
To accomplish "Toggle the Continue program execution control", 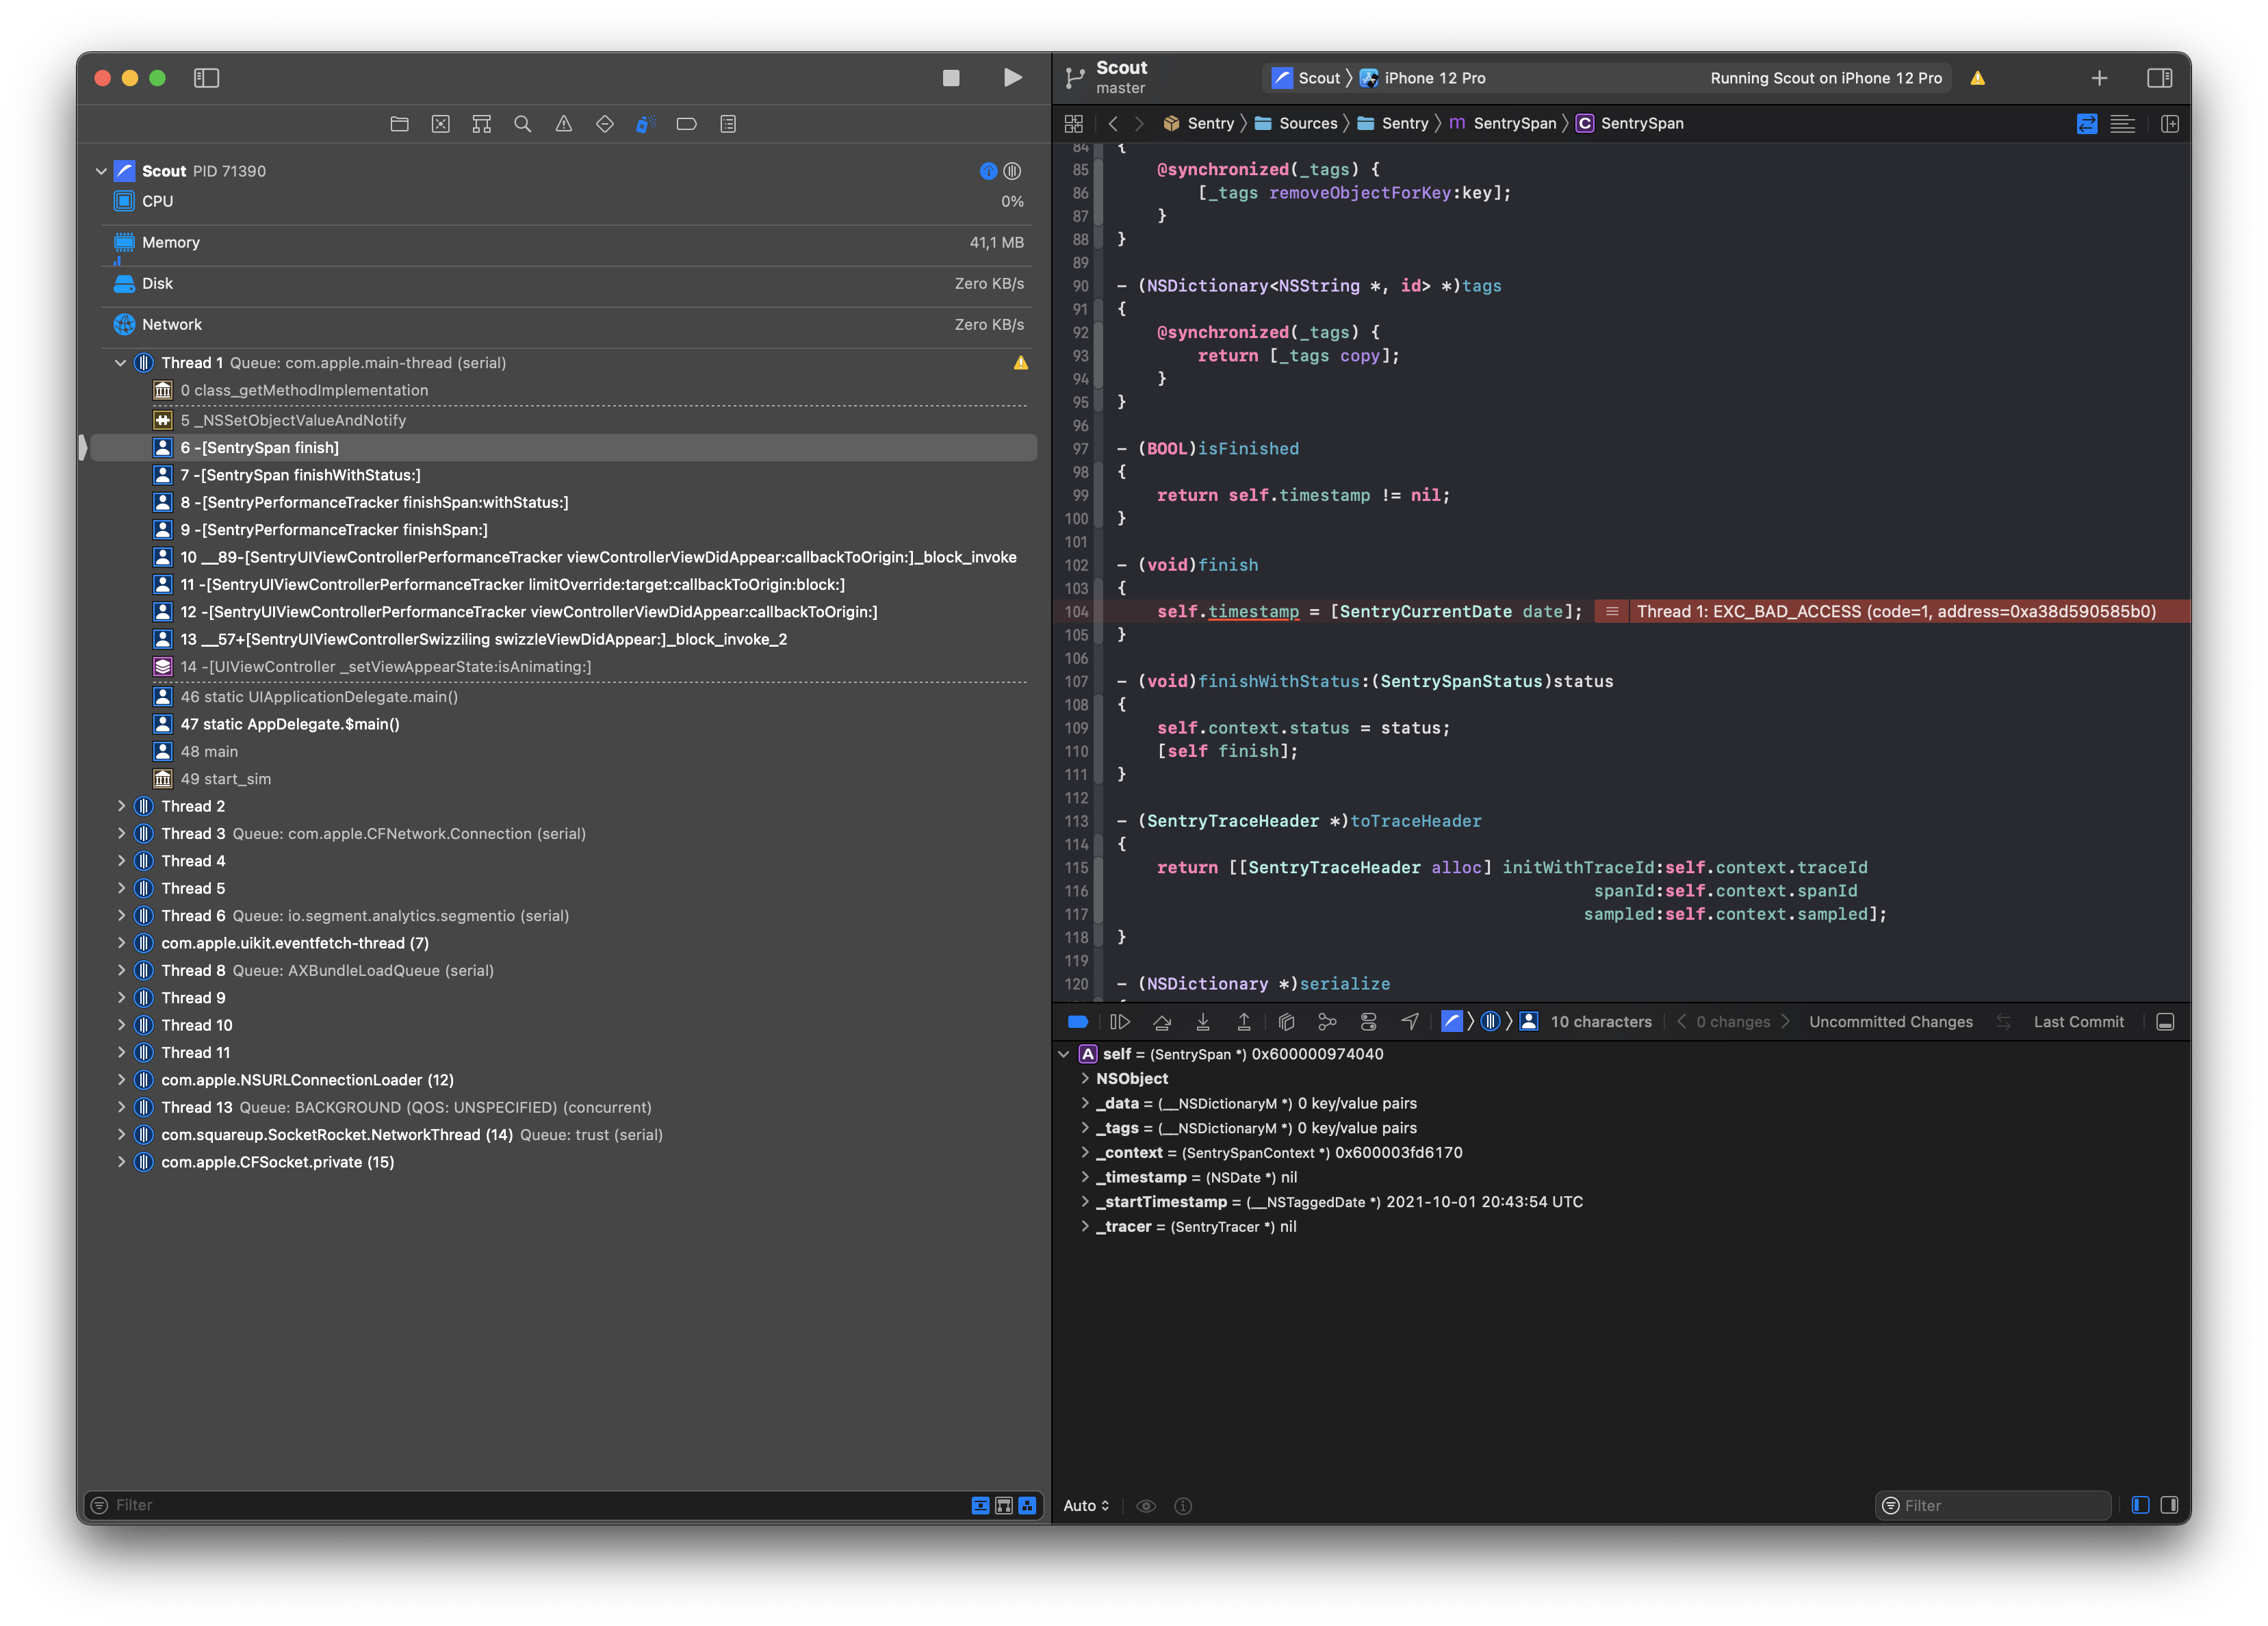I will pos(1120,1021).
